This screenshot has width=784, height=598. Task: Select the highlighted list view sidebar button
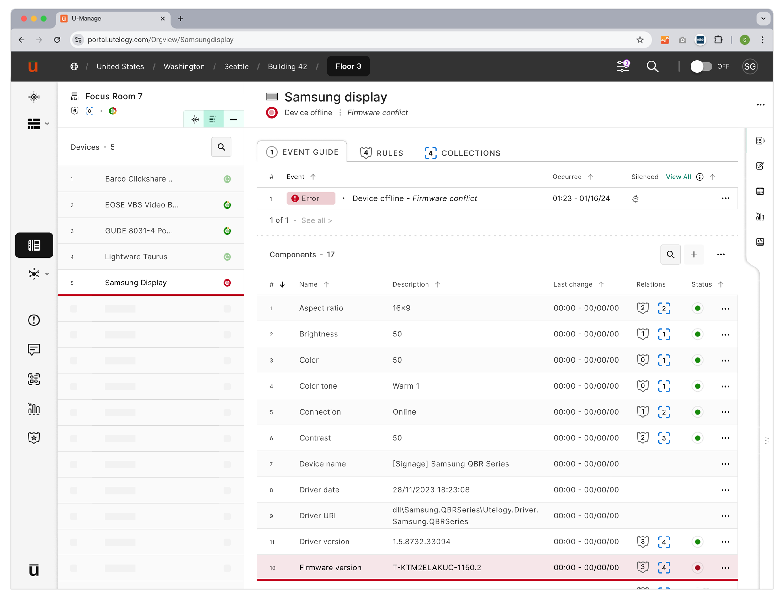pyautogui.click(x=34, y=245)
